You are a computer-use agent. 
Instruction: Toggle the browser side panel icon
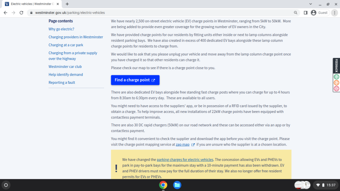pos(306,13)
